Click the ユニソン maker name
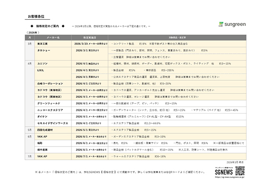The image size is (272, 193). pos(42,64)
